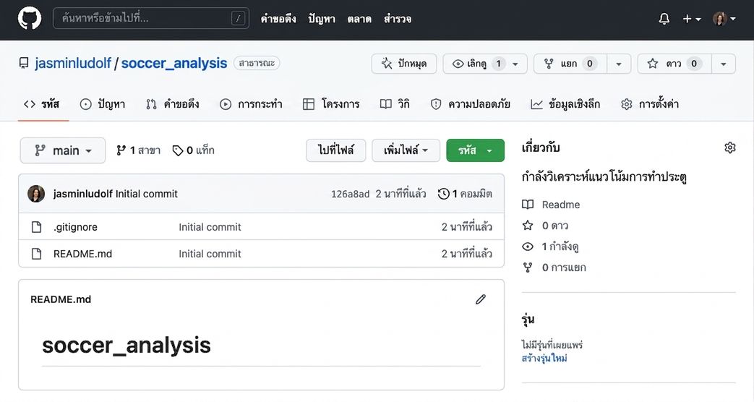Click the สาธารณะ visibility badge
The height and width of the screenshot is (402, 754).
click(x=257, y=63)
